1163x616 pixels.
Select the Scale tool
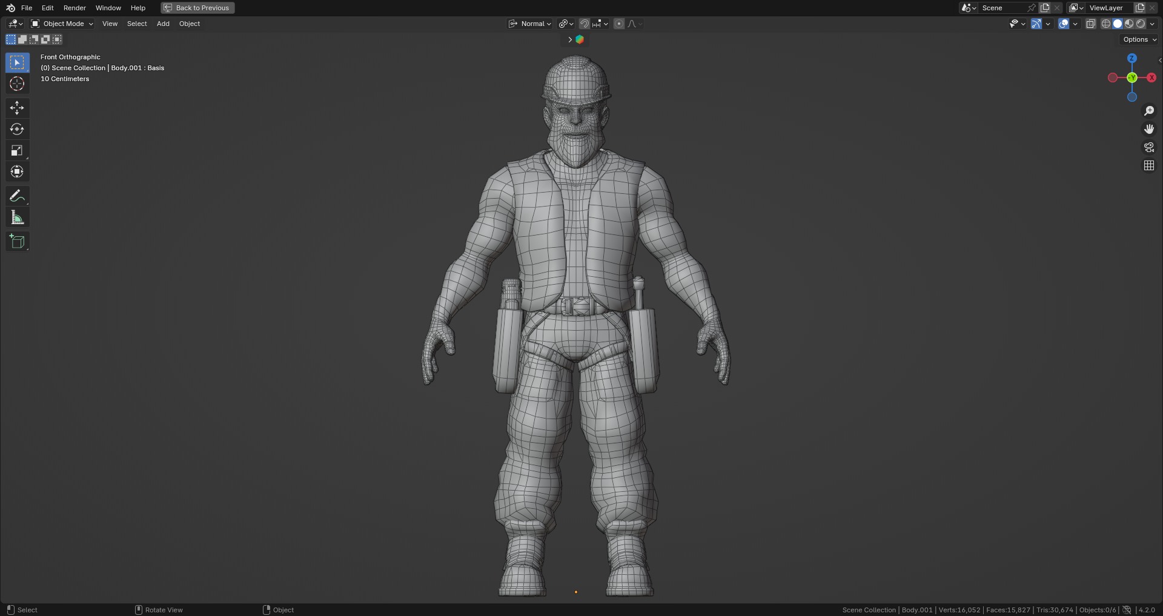coord(17,150)
